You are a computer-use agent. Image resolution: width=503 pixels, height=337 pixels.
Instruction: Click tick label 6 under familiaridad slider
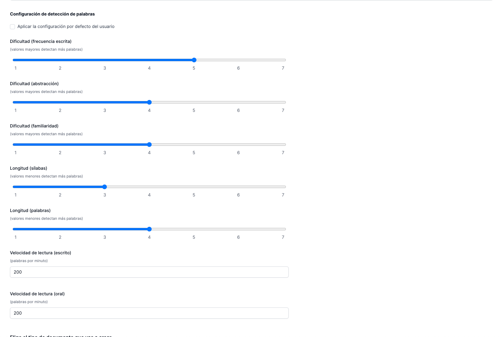239,153
